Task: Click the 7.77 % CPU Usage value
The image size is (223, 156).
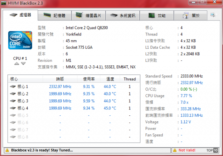Action: point(186,96)
